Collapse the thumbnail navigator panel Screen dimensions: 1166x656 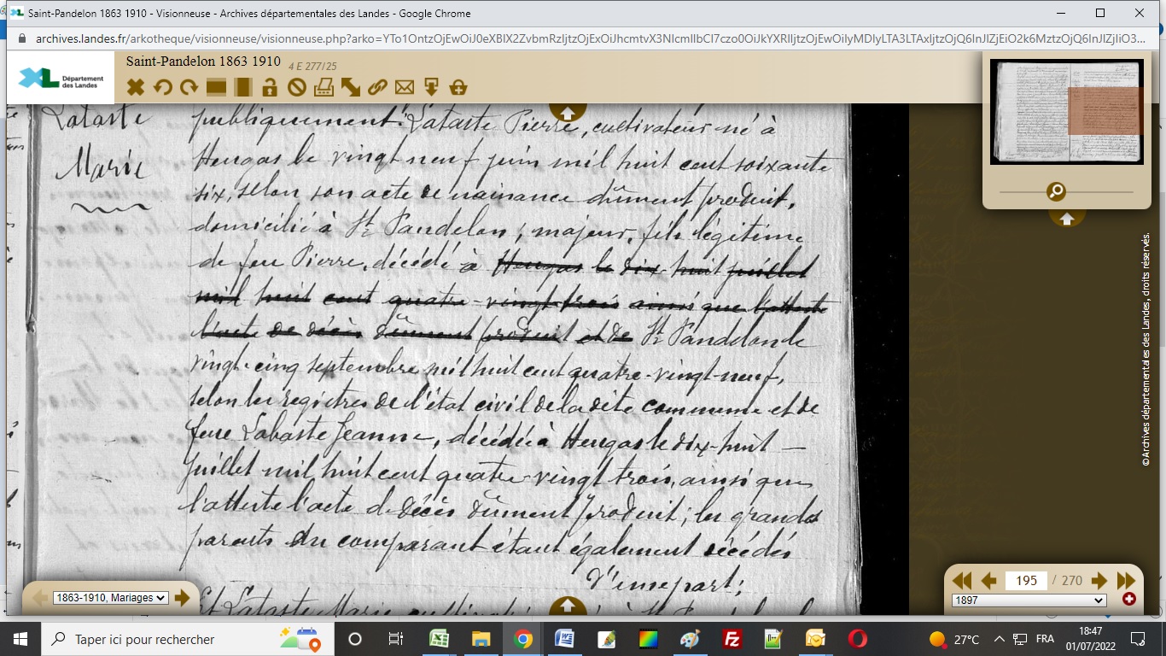pyautogui.click(x=1066, y=219)
